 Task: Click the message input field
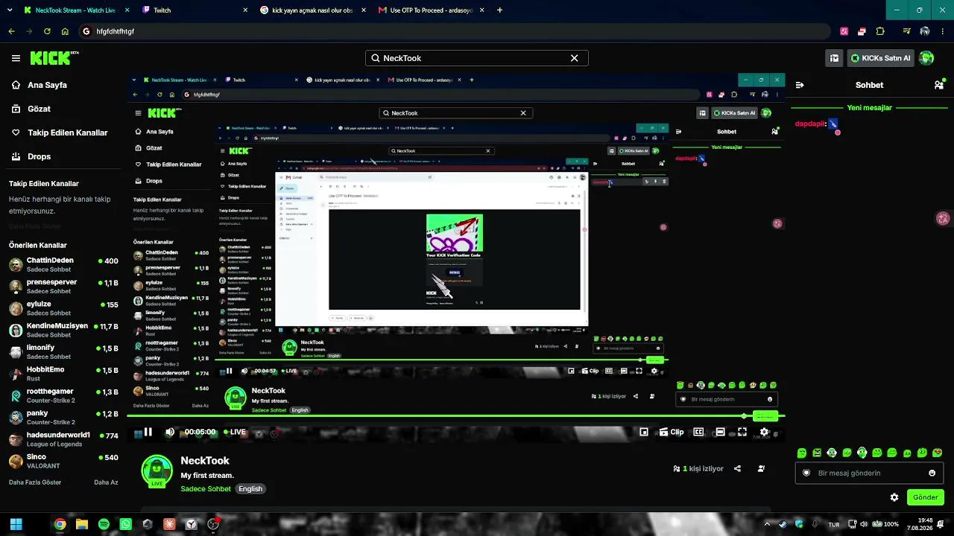click(869, 473)
